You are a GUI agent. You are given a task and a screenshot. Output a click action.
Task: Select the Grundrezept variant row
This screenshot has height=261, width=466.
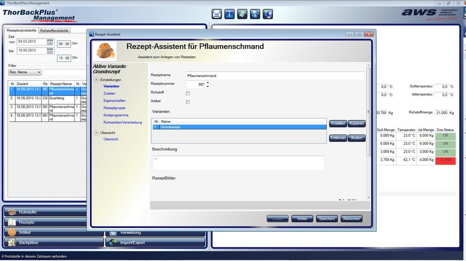(239, 127)
